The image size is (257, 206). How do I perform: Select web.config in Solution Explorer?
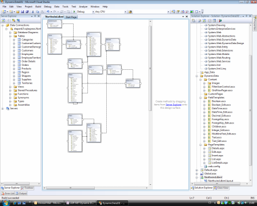pos(214,167)
